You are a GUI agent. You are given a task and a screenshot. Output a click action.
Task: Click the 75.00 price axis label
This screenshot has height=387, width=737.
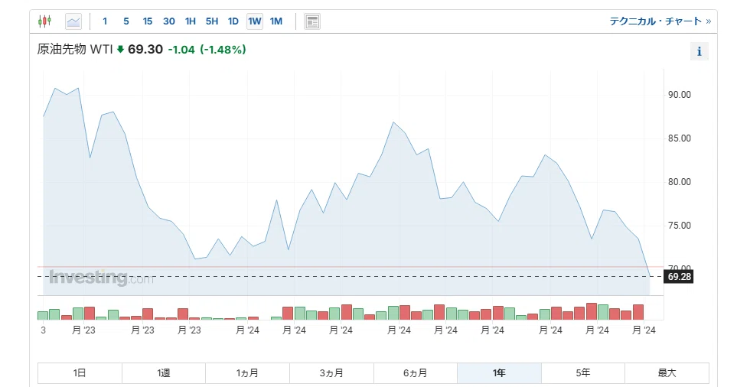[x=680, y=226]
